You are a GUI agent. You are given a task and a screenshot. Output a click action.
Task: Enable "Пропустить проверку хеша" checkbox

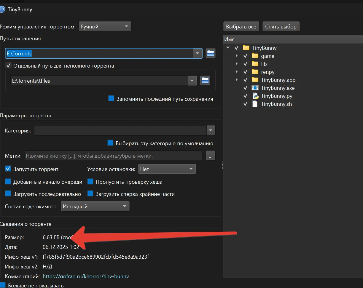coord(90,182)
